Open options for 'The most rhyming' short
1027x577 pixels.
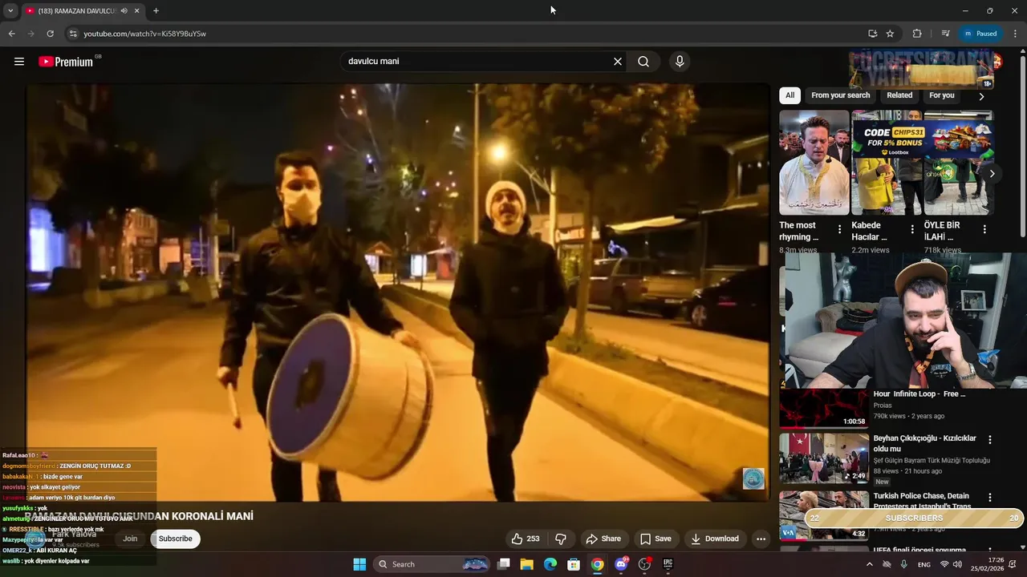[x=840, y=229]
